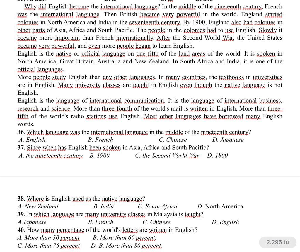Select answer 'C. Chinese' for question 39
The image size is (300, 252).
[156, 222]
